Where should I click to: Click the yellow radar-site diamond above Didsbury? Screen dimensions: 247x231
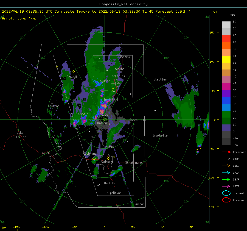pos(105,119)
